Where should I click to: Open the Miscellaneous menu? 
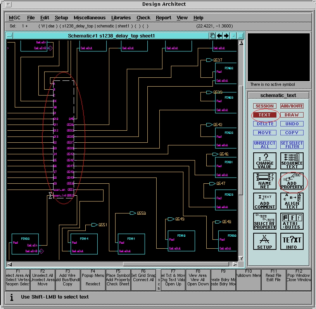89,18
